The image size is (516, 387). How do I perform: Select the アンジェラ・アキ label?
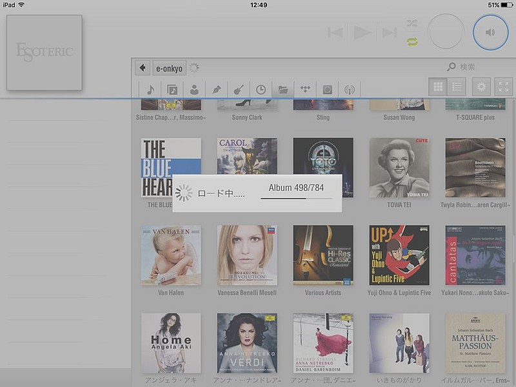pyautogui.click(x=171, y=381)
